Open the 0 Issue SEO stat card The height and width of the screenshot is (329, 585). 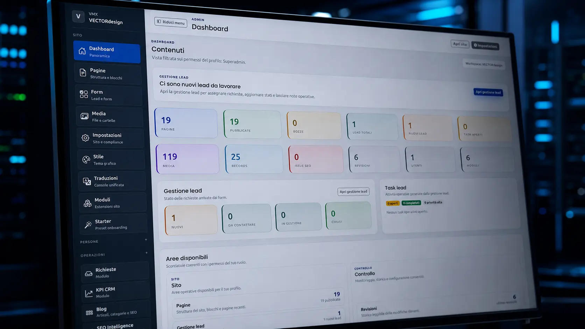[316, 159]
